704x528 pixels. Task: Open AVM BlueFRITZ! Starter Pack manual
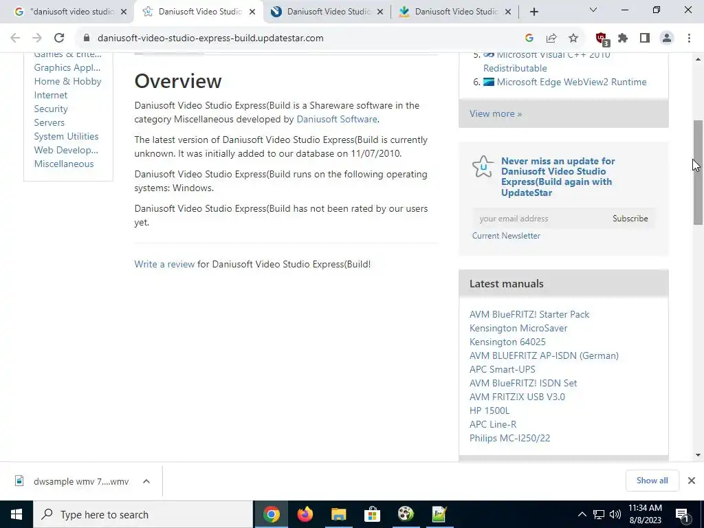[529, 314]
